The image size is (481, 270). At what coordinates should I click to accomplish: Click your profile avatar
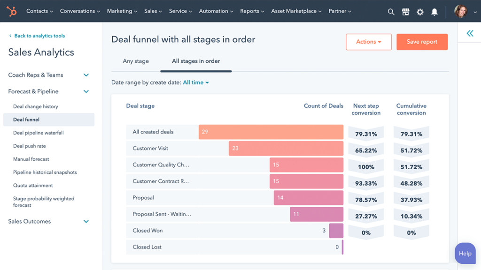pos(462,12)
